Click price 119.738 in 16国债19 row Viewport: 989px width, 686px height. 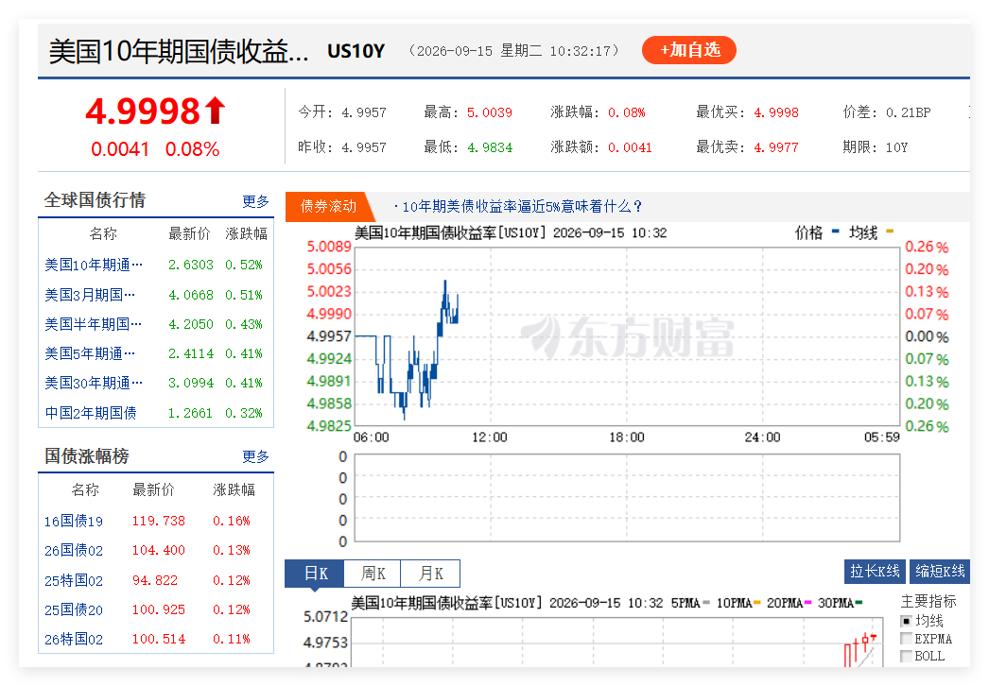[x=158, y=521]
